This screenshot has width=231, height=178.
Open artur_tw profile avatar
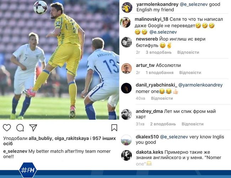(x=127, y=68)
